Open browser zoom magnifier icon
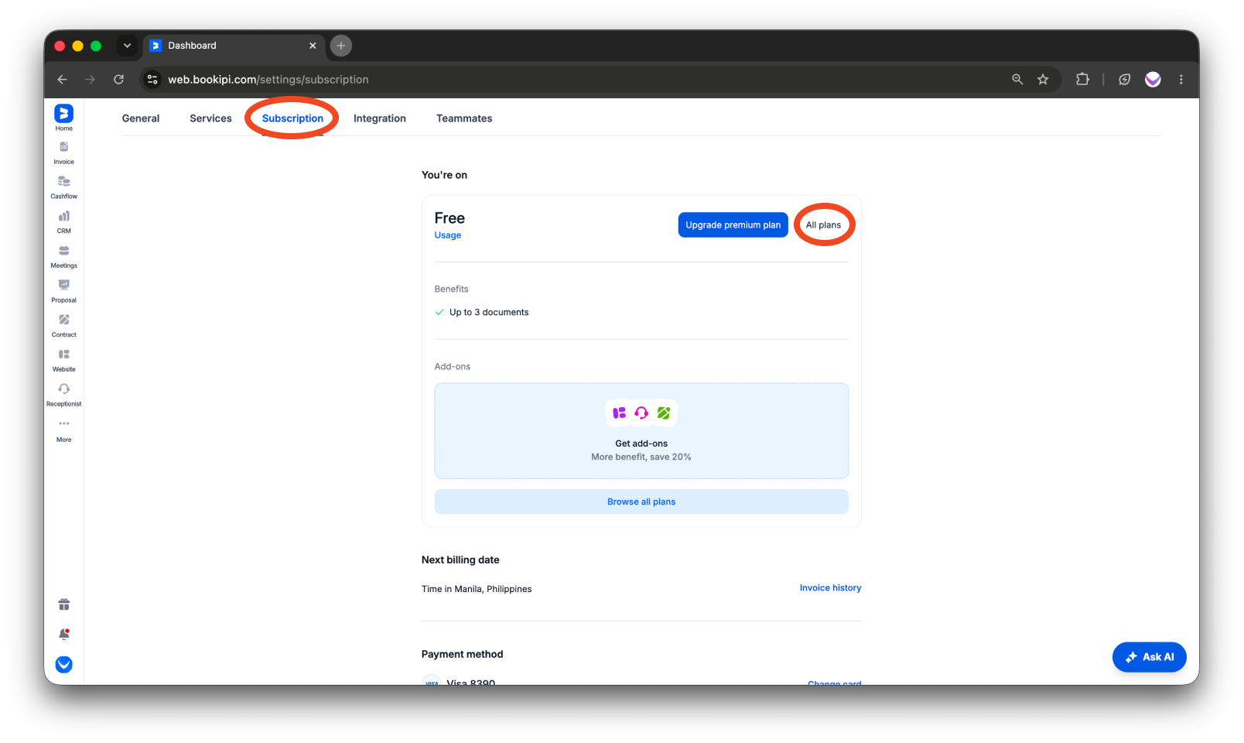The height and width of the screenshot is (743, 1244). click(1017, 79)
